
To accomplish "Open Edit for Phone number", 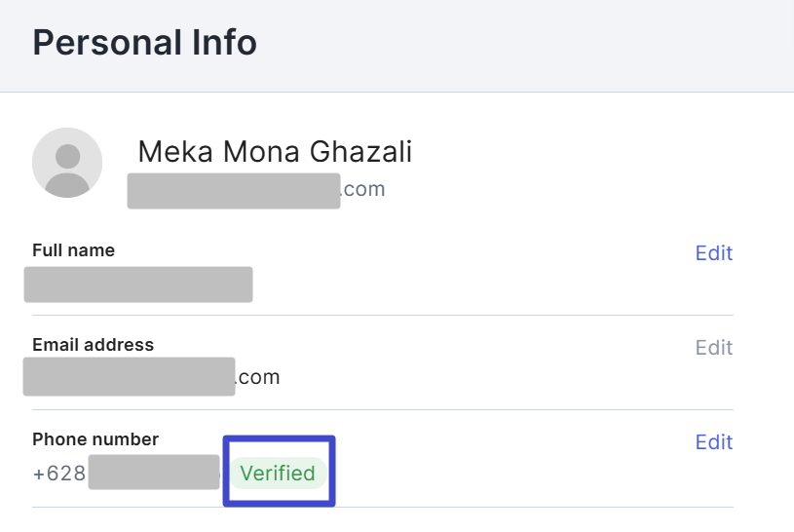I will [x=713, y=442].
